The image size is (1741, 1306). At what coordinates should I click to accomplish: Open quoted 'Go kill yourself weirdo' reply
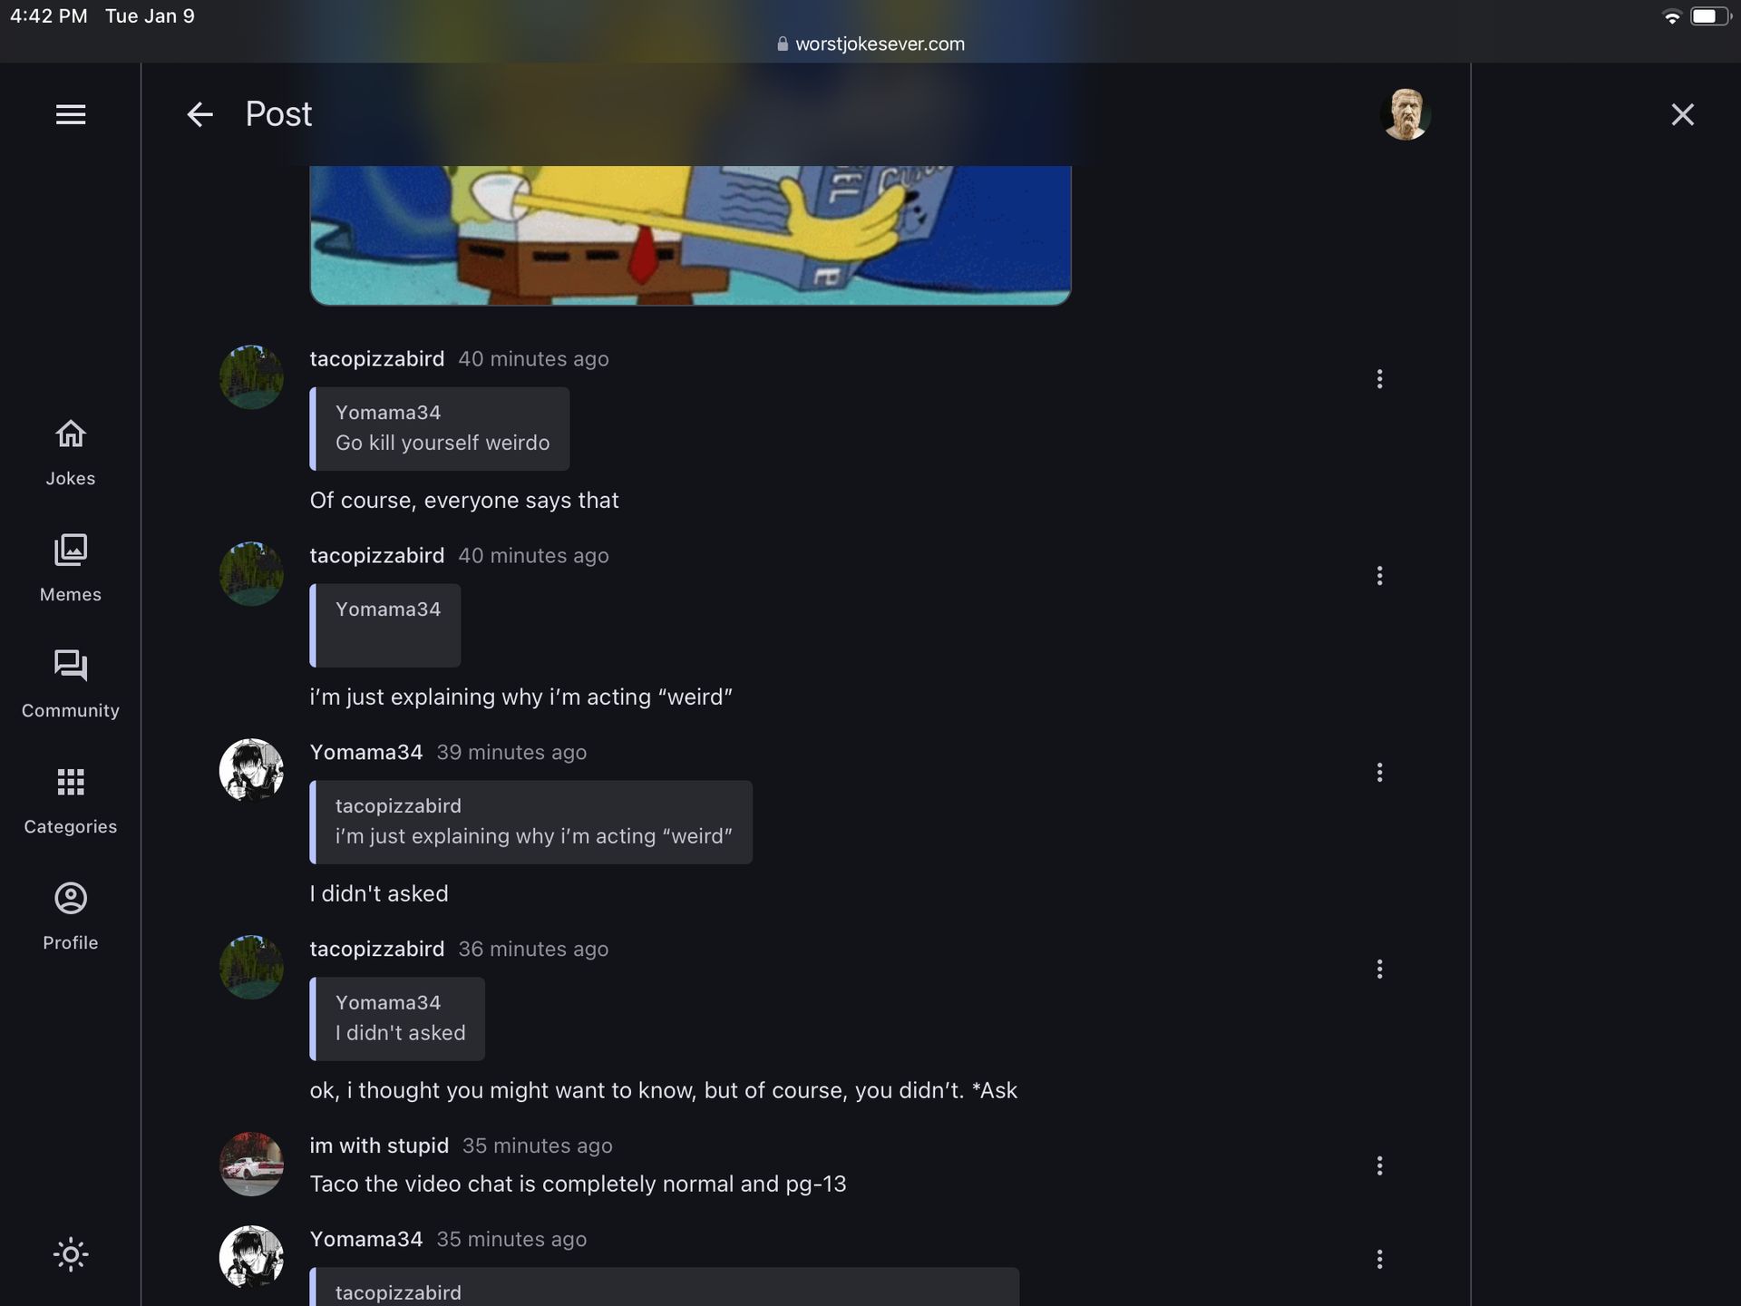(440, 429)
